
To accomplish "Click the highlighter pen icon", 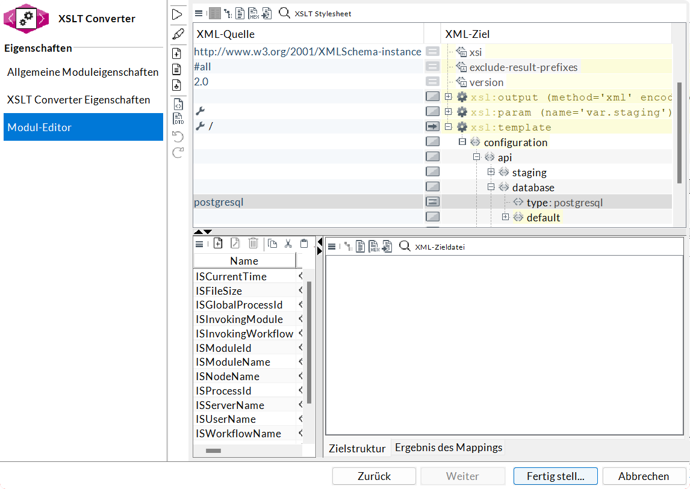I will [178, 34].
